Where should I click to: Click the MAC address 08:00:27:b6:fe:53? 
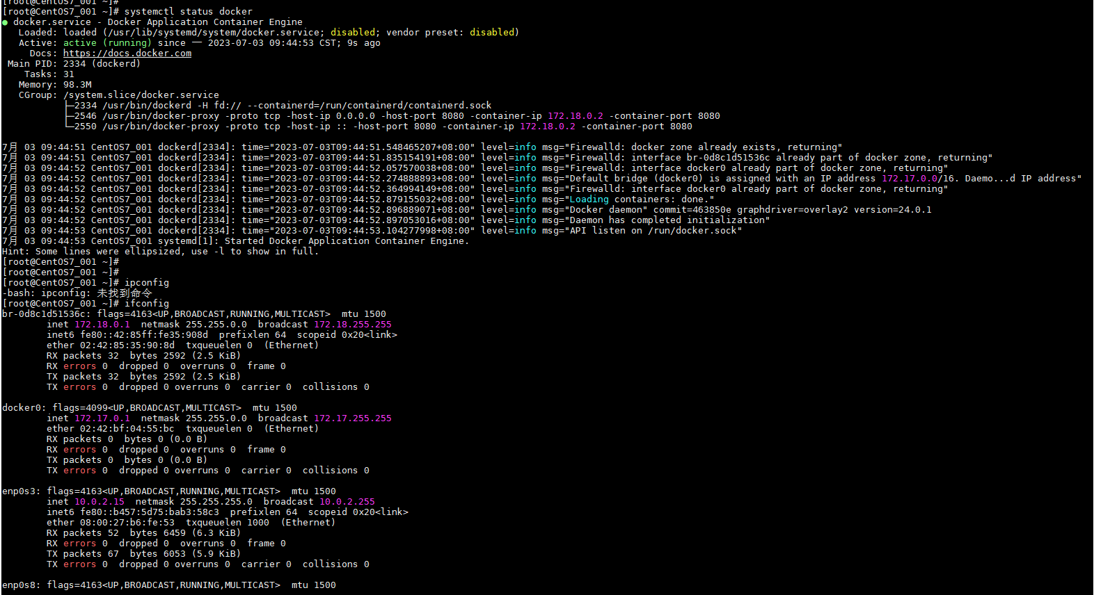[x=127, y=523]
